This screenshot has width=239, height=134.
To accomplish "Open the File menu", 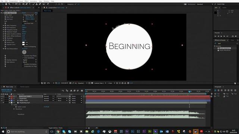I will pyautogui.click(x=2, y=1).
